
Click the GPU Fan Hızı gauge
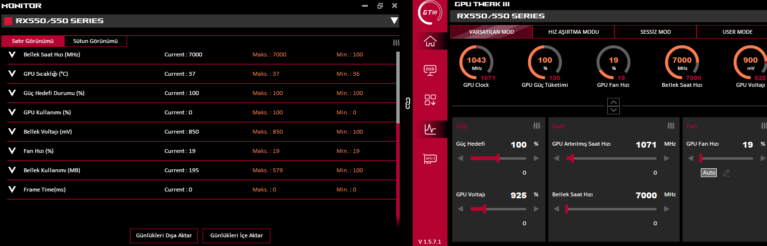(614, 63)
